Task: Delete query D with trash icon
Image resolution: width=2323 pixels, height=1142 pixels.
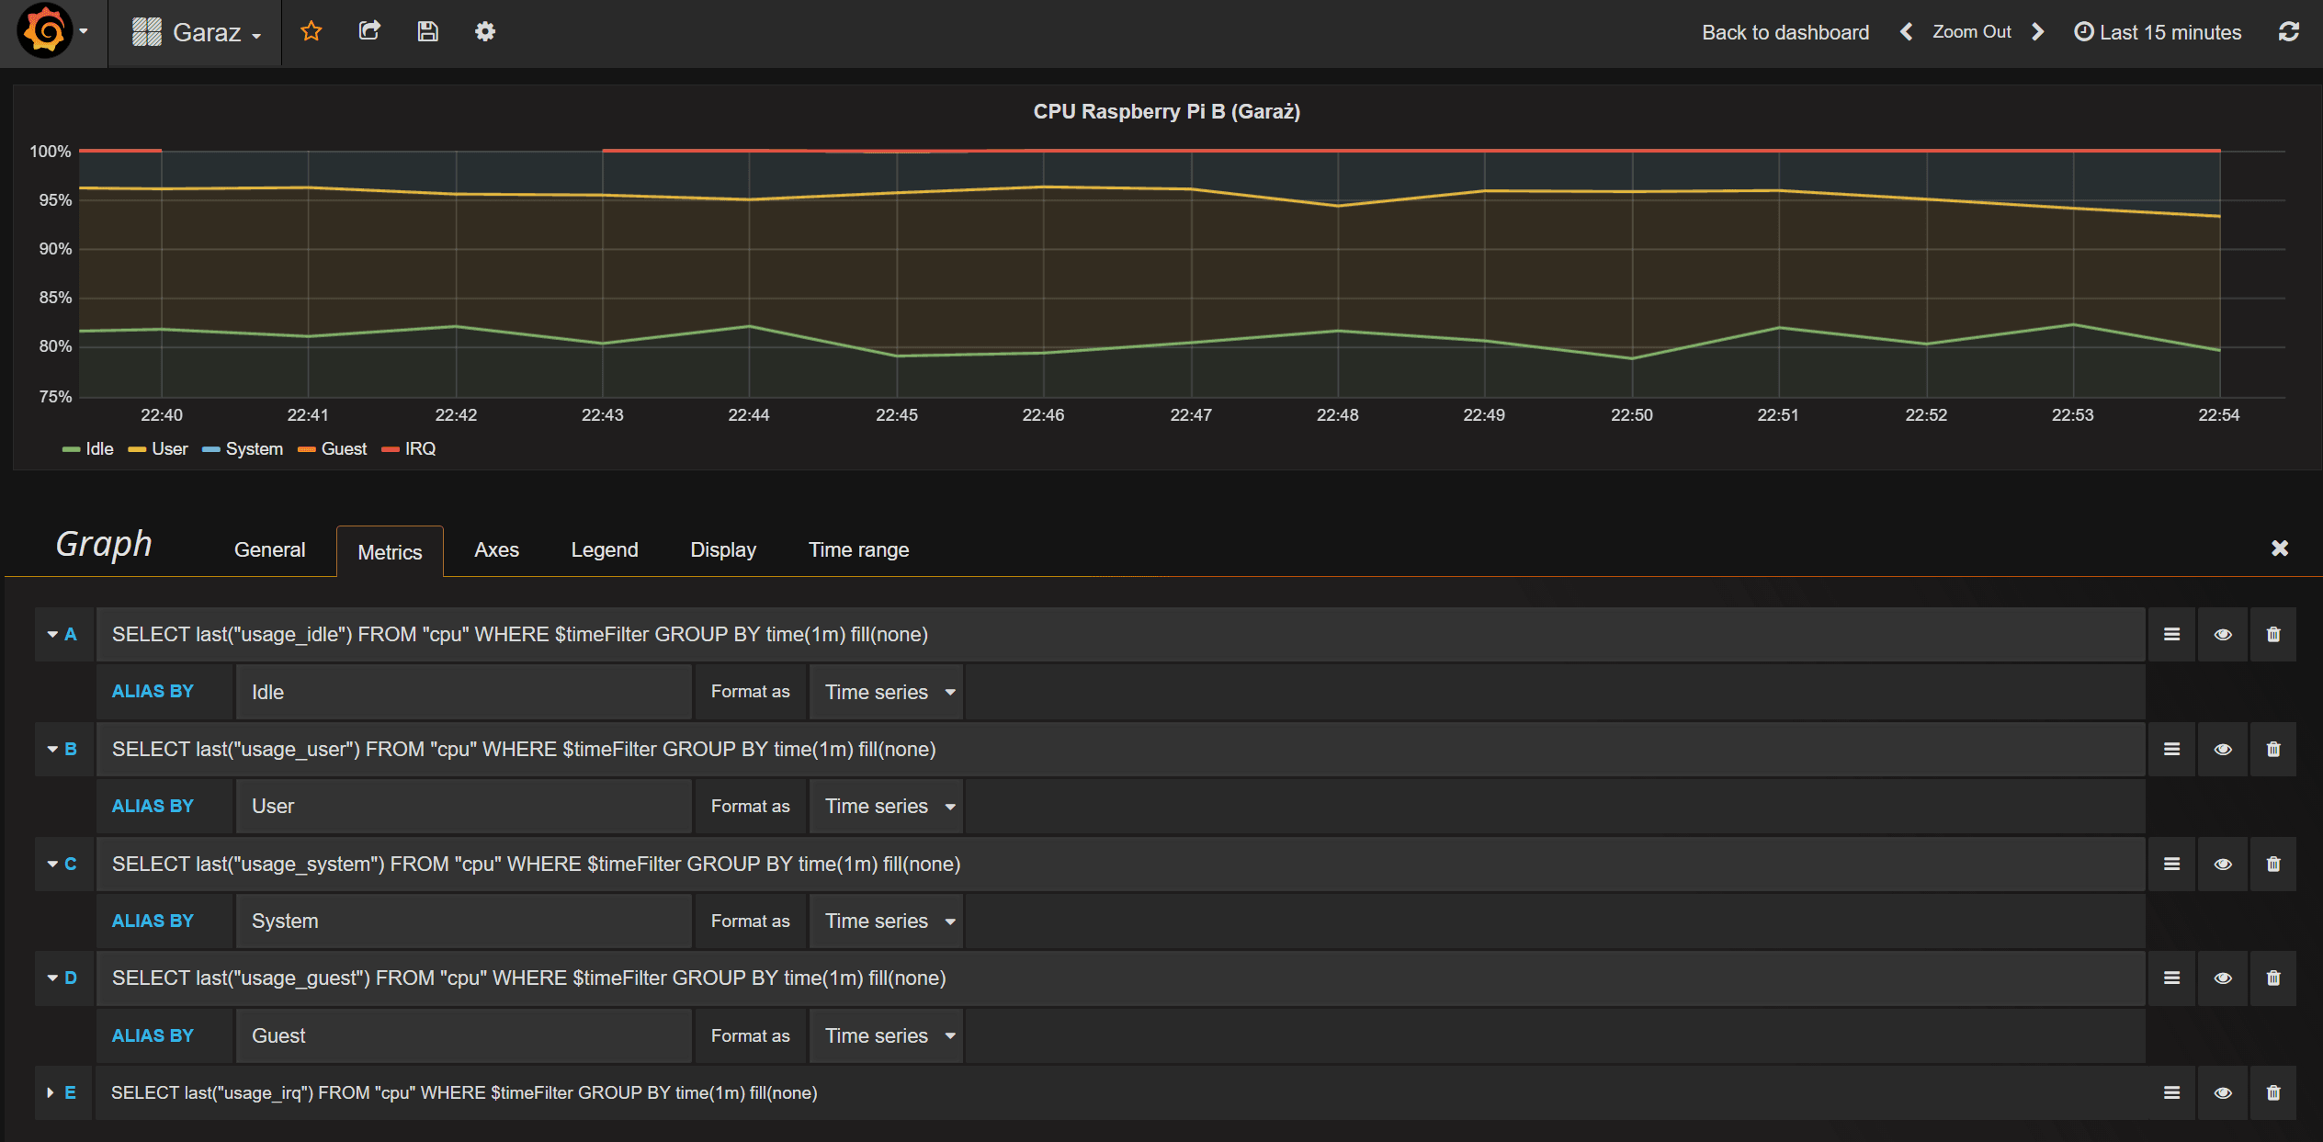Action: tap(2273, 978)
